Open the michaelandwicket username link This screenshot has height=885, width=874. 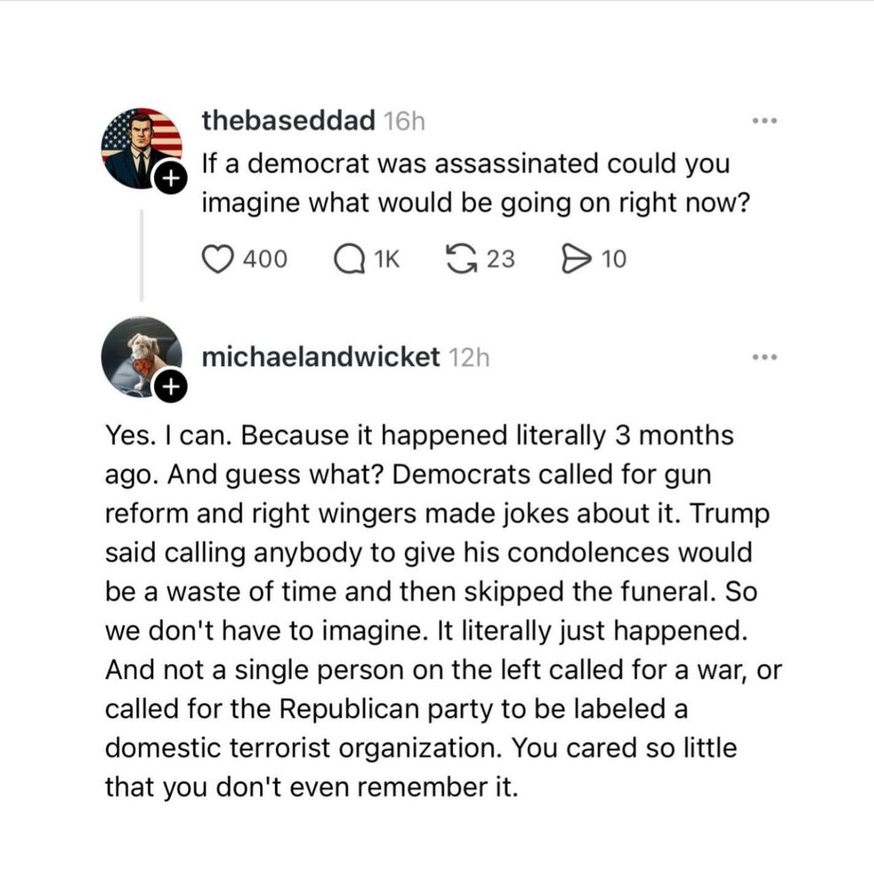[x=320, y=358]
